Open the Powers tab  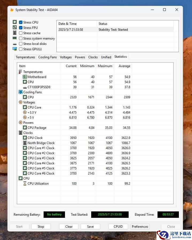[x=80, y=57]
